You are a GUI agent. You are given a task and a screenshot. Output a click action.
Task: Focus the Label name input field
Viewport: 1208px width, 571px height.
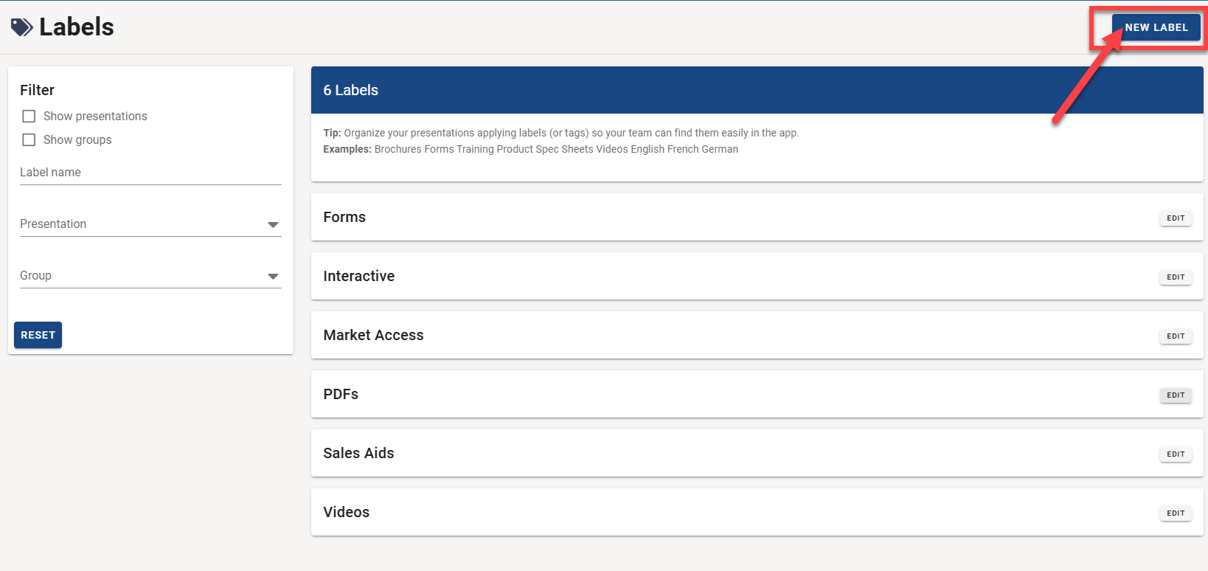click(150, 173)
